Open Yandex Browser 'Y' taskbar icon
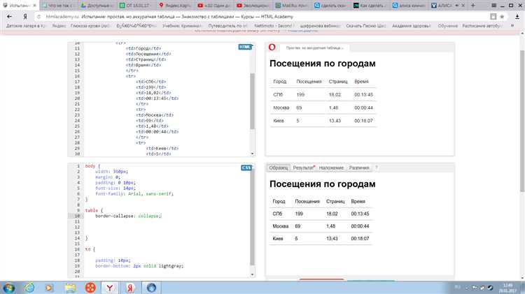 tap(109, 288)
